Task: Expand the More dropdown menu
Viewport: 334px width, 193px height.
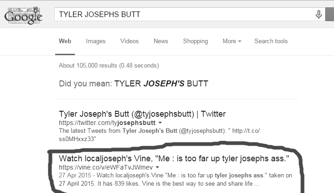Action: (232, 41)
